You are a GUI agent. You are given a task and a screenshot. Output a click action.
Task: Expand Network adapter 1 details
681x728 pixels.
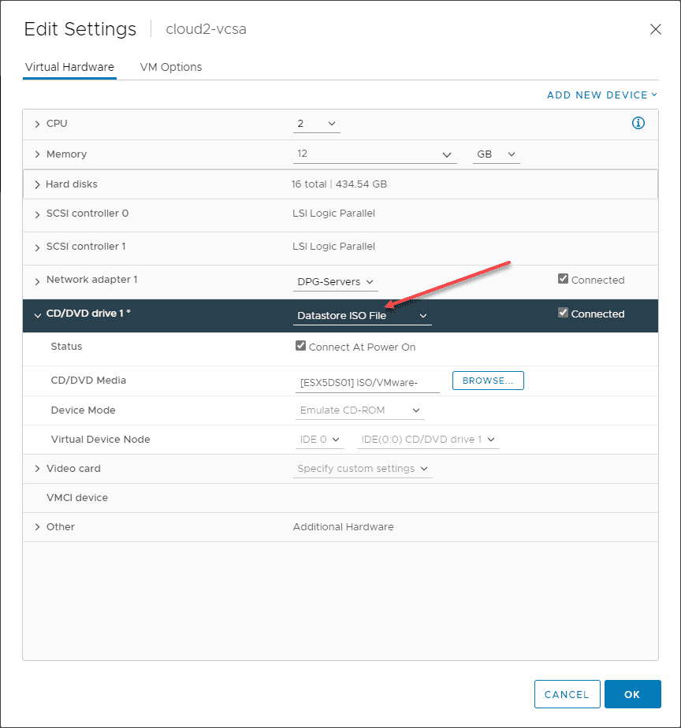pos(37,280)
